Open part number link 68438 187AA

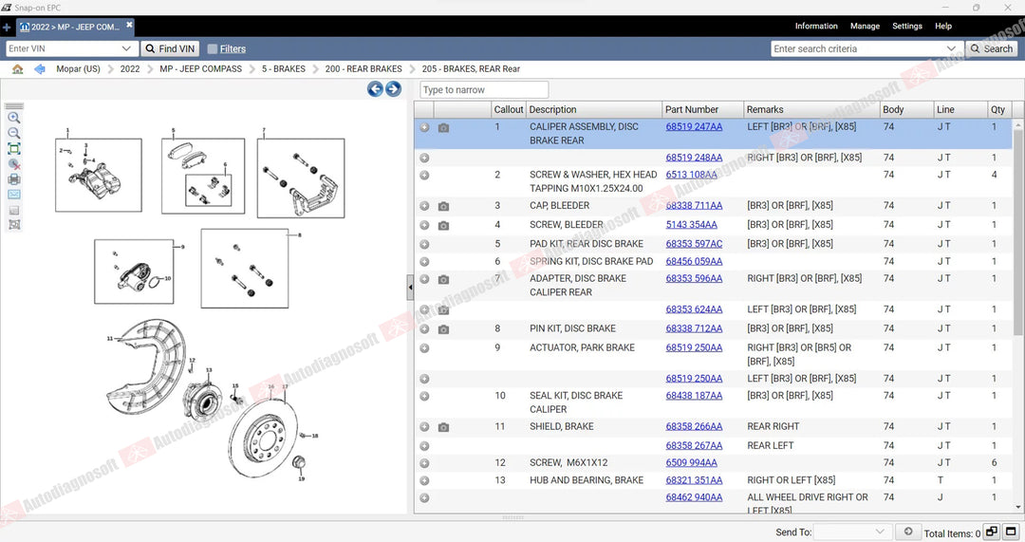pos(694,396)
